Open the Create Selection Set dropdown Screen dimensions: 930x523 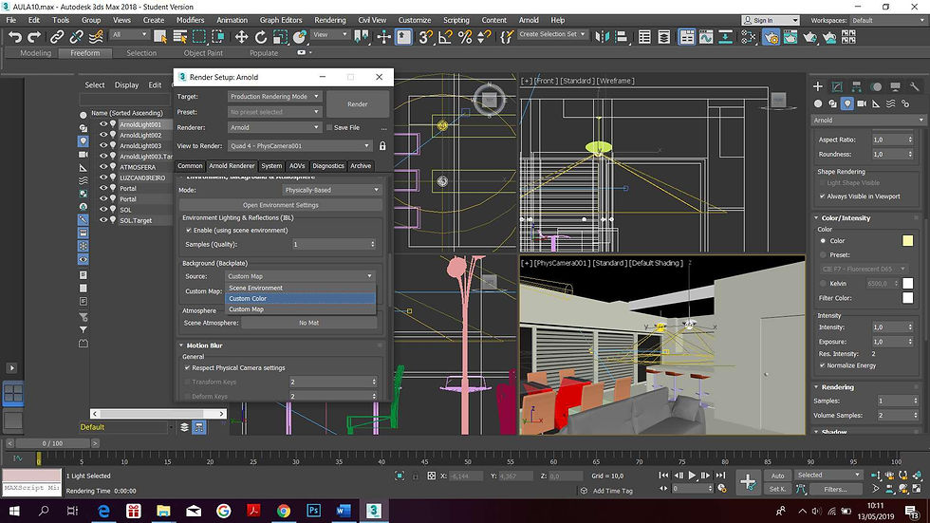point(552,34)
